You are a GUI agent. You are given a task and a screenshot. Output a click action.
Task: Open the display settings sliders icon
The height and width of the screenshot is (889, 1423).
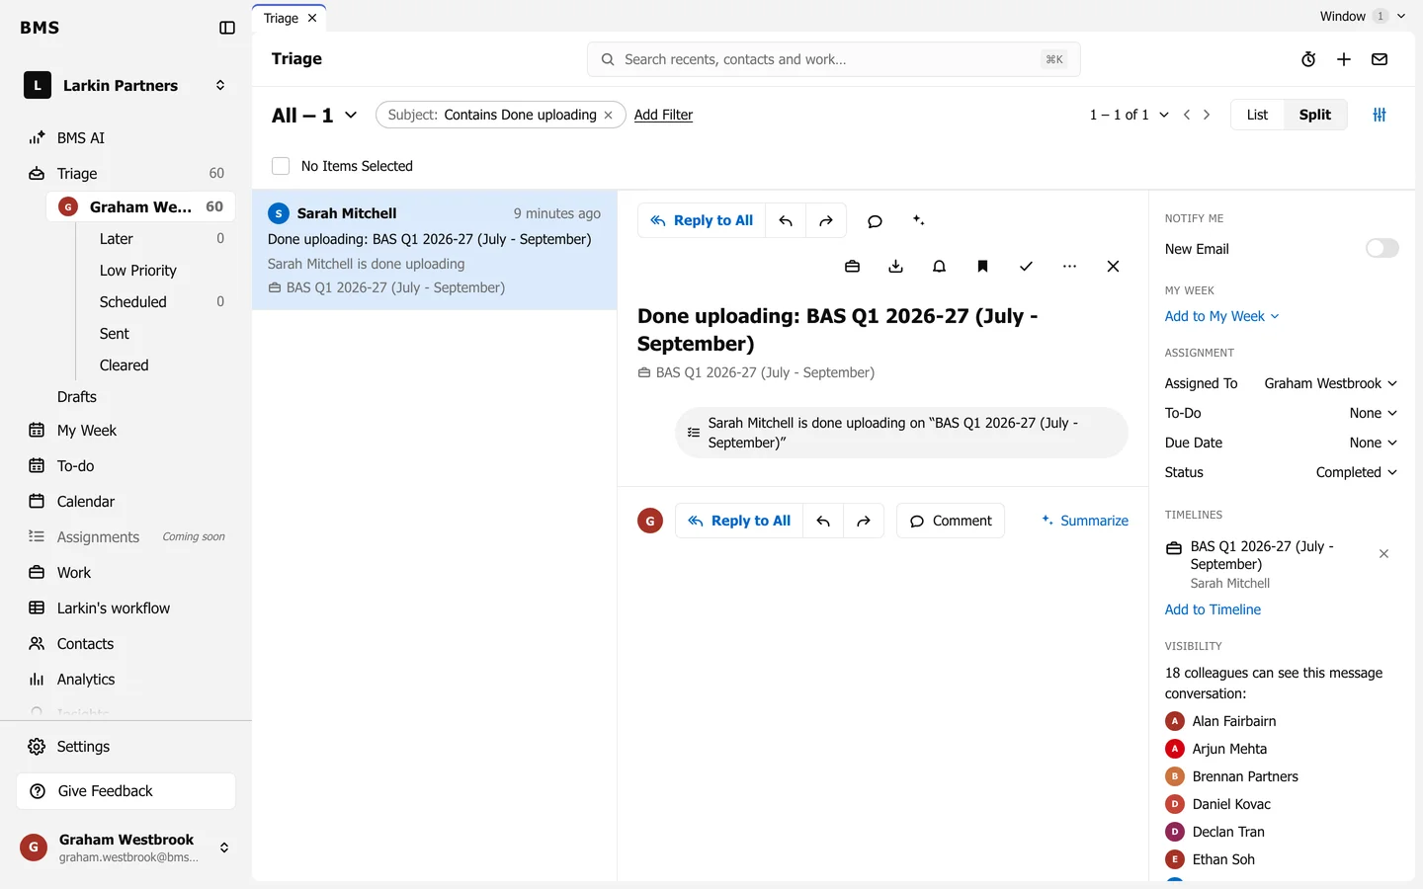pyautogui.click(x=1380, y=115)
